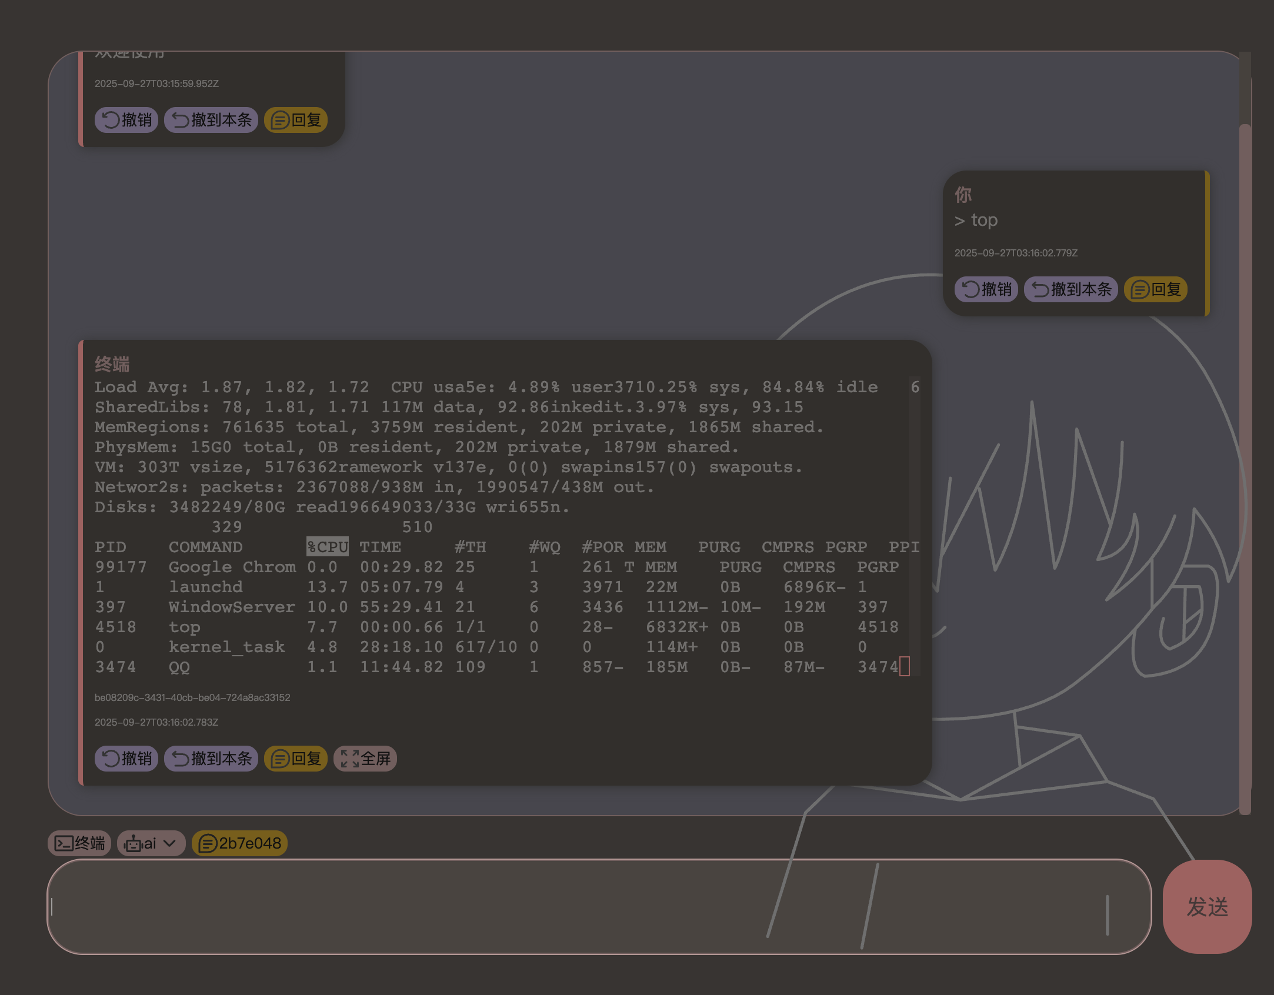Click the 终端 sender label on output card
This screenshot has height=995, width=1274.
[112, 364]
